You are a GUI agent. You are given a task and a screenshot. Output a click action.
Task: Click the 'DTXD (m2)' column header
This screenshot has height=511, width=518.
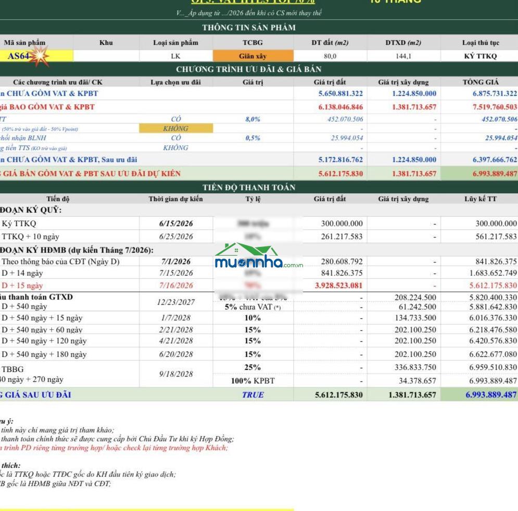tap(403, 43)
